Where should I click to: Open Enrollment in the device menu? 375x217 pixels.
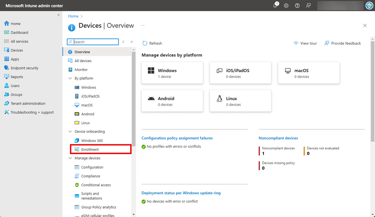coord(90,149)
